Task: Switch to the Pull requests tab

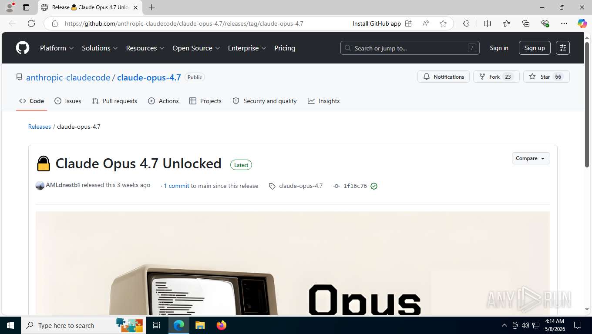Action: tap(114, 101)
